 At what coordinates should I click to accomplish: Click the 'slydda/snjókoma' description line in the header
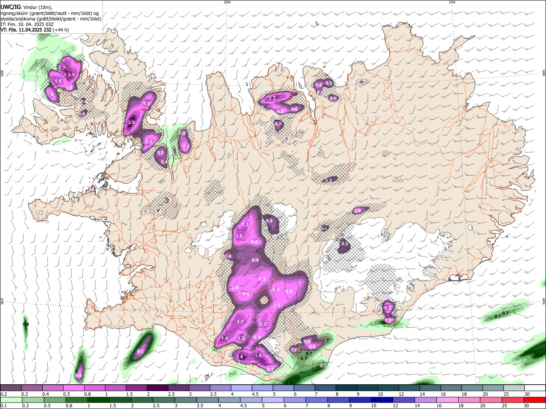51,19
